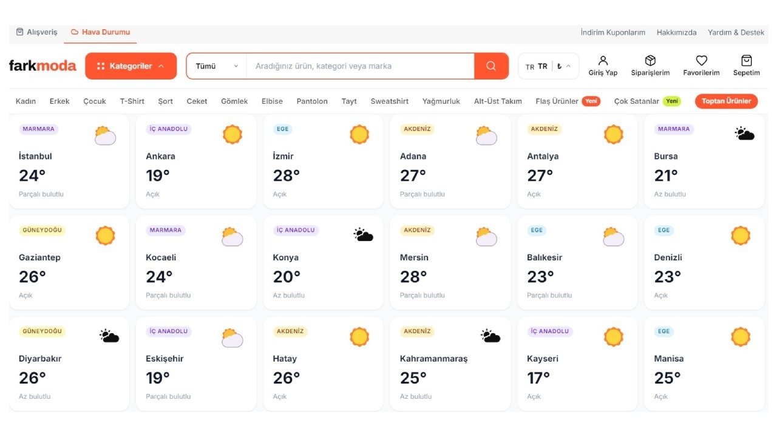
Task: Click Ankara's 19° temperature
Action: tap(158, 176)
